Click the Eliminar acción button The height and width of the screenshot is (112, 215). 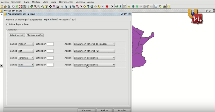(35, 35)
